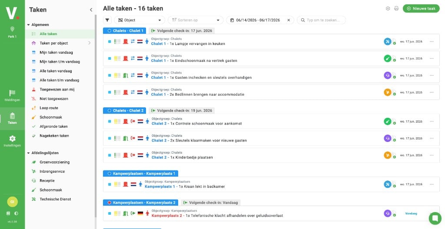Open the Sorteren op dropdown
Image resolution: width=445 pixels, height=229 pixels.
(196, 20)
